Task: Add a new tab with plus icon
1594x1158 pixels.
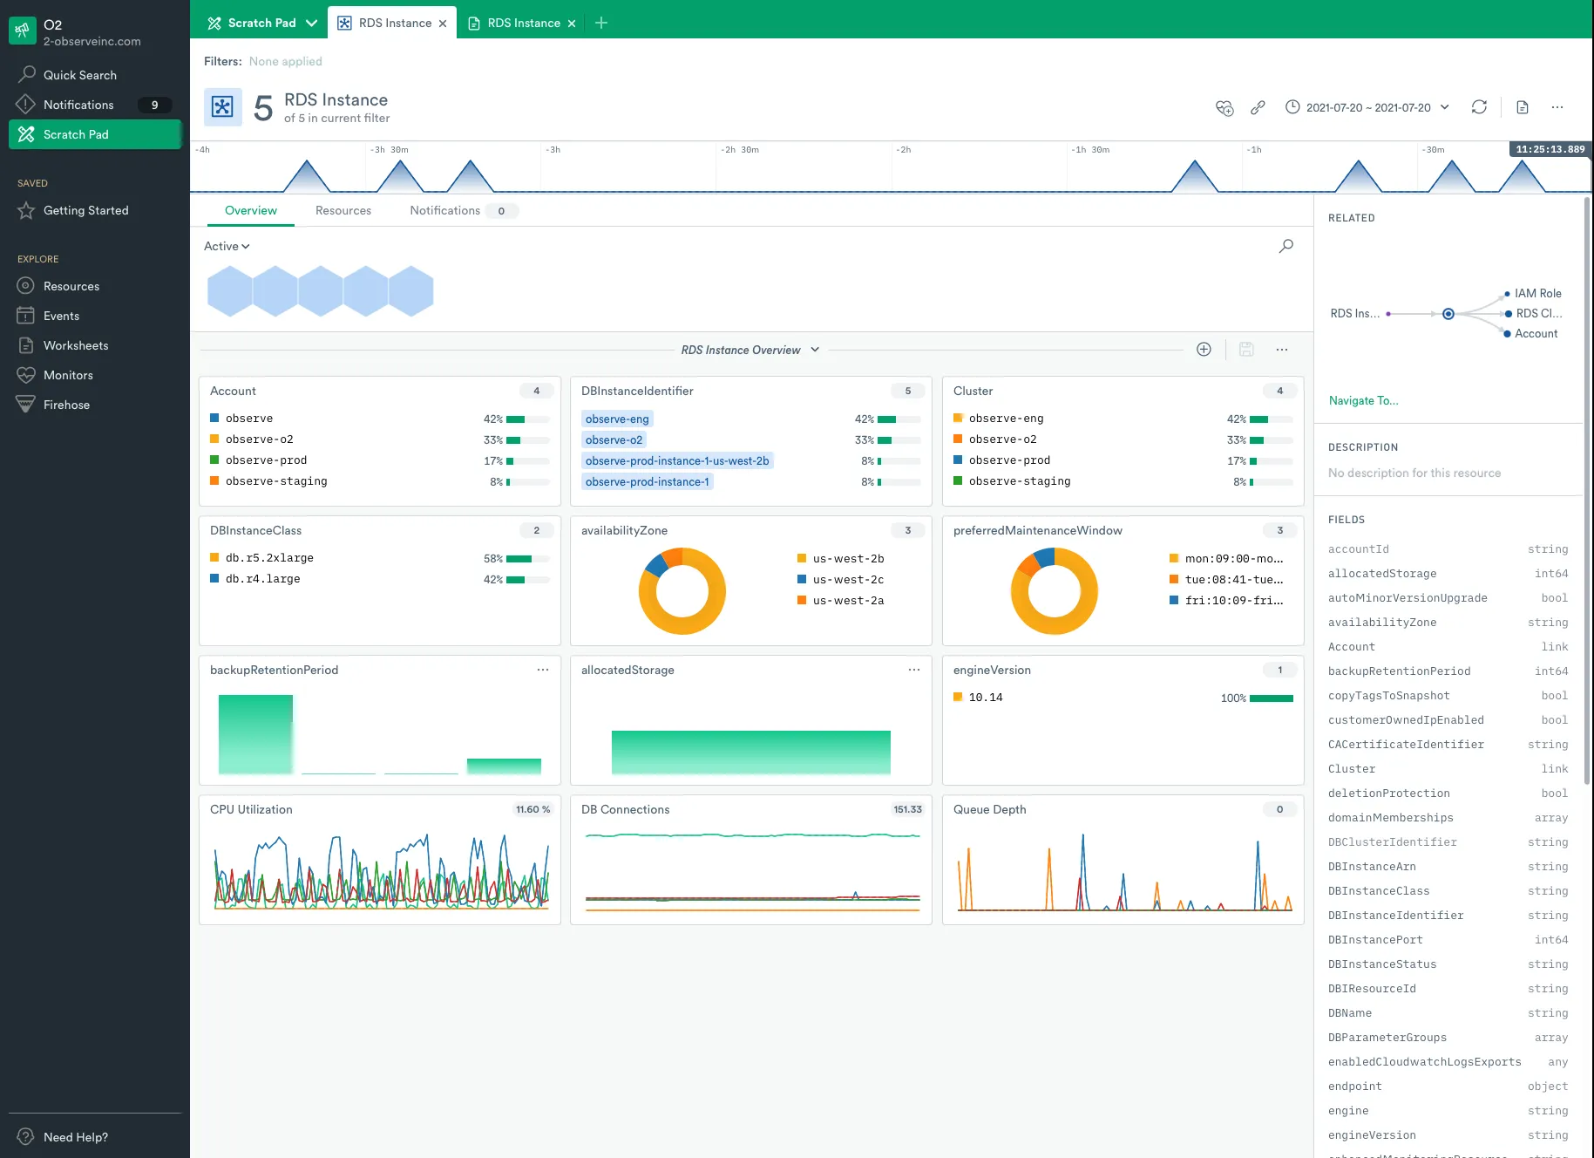Action: 601,23
